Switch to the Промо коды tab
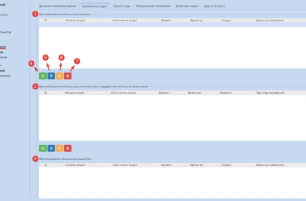306x201 pixels. coord(121,6)
